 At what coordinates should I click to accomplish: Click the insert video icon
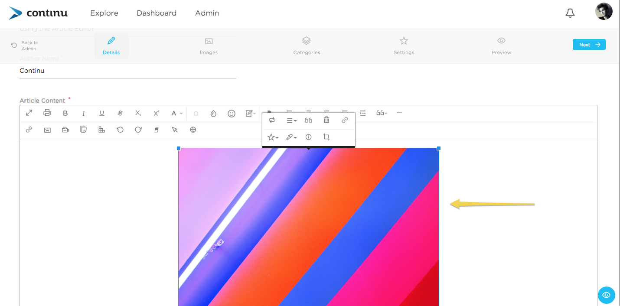click(x=65, y=130)
